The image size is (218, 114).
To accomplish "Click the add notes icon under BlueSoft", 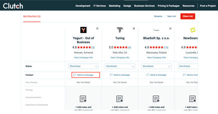I will (x=156, y=99).
